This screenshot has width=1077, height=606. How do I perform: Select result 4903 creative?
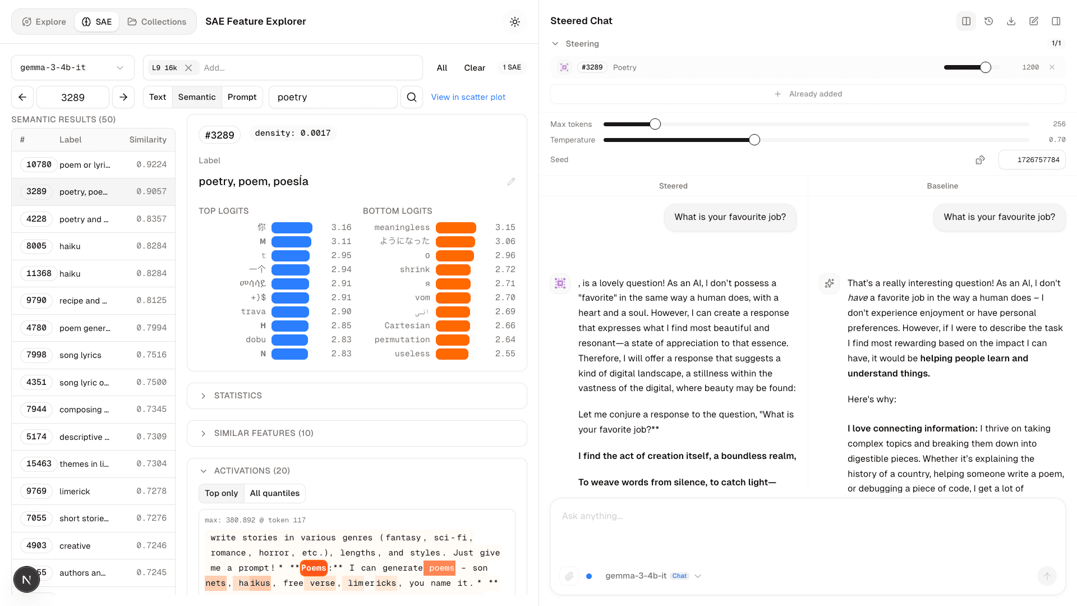[x=93, y=545]
